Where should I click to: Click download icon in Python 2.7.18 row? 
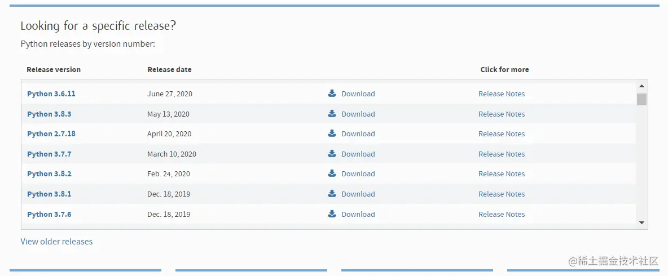[x=332, y=133]
